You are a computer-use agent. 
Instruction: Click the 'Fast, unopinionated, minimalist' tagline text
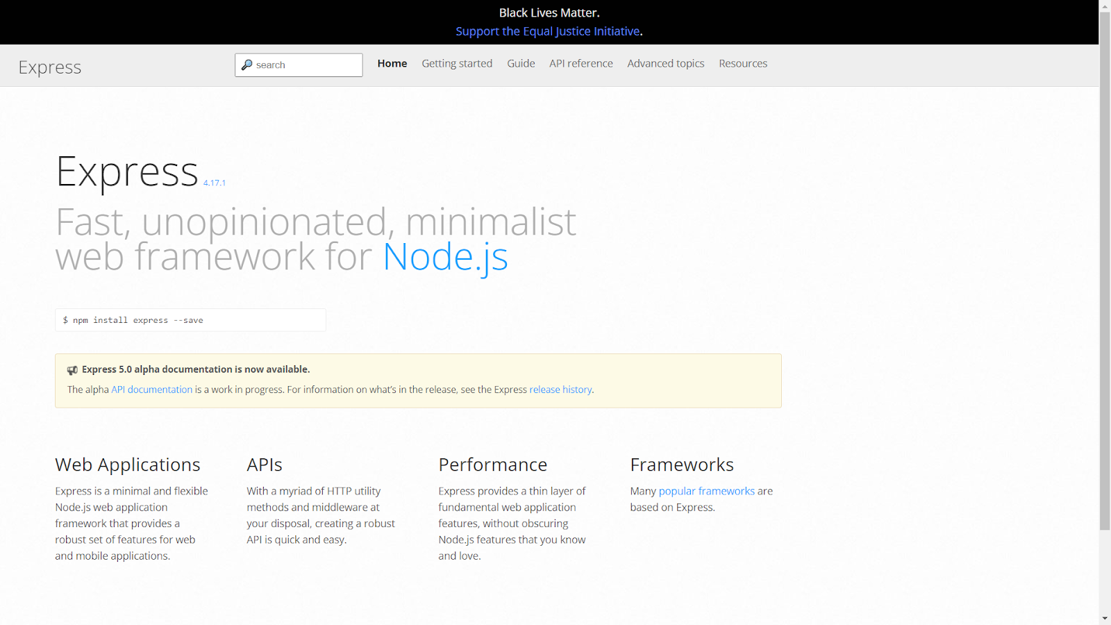316,222
